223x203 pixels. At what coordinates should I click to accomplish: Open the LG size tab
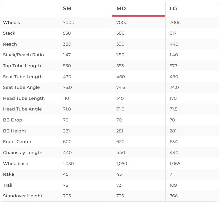173,9
